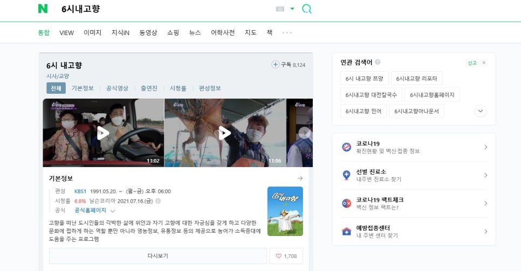
Task: Click the search field containing 6시내고향
Action: click(x=166, y=9)
